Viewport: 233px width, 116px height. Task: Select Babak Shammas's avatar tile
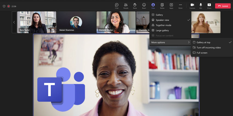click(76, 22)
